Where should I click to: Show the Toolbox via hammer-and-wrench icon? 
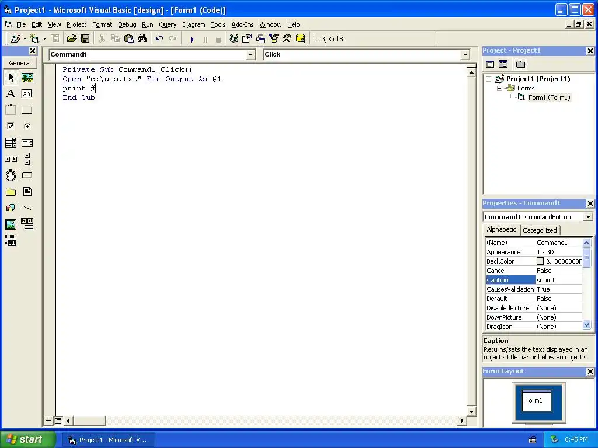[287, 39]
